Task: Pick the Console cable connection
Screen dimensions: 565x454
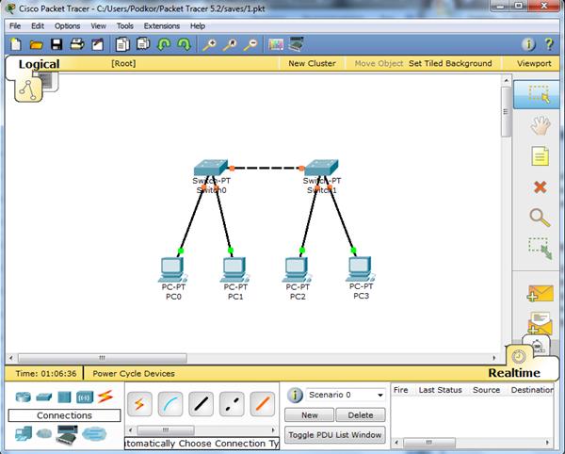Action: (x=170, y=404)
